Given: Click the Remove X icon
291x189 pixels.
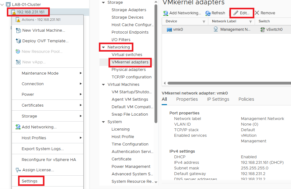Looking at the screenshot, I should [257, 13].
